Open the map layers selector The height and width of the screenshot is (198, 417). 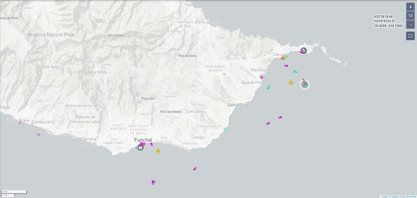410,36
